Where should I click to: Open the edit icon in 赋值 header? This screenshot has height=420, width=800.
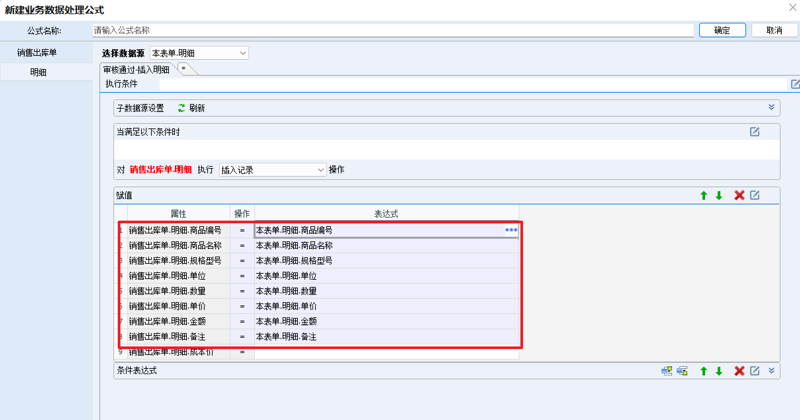(755, 195)
